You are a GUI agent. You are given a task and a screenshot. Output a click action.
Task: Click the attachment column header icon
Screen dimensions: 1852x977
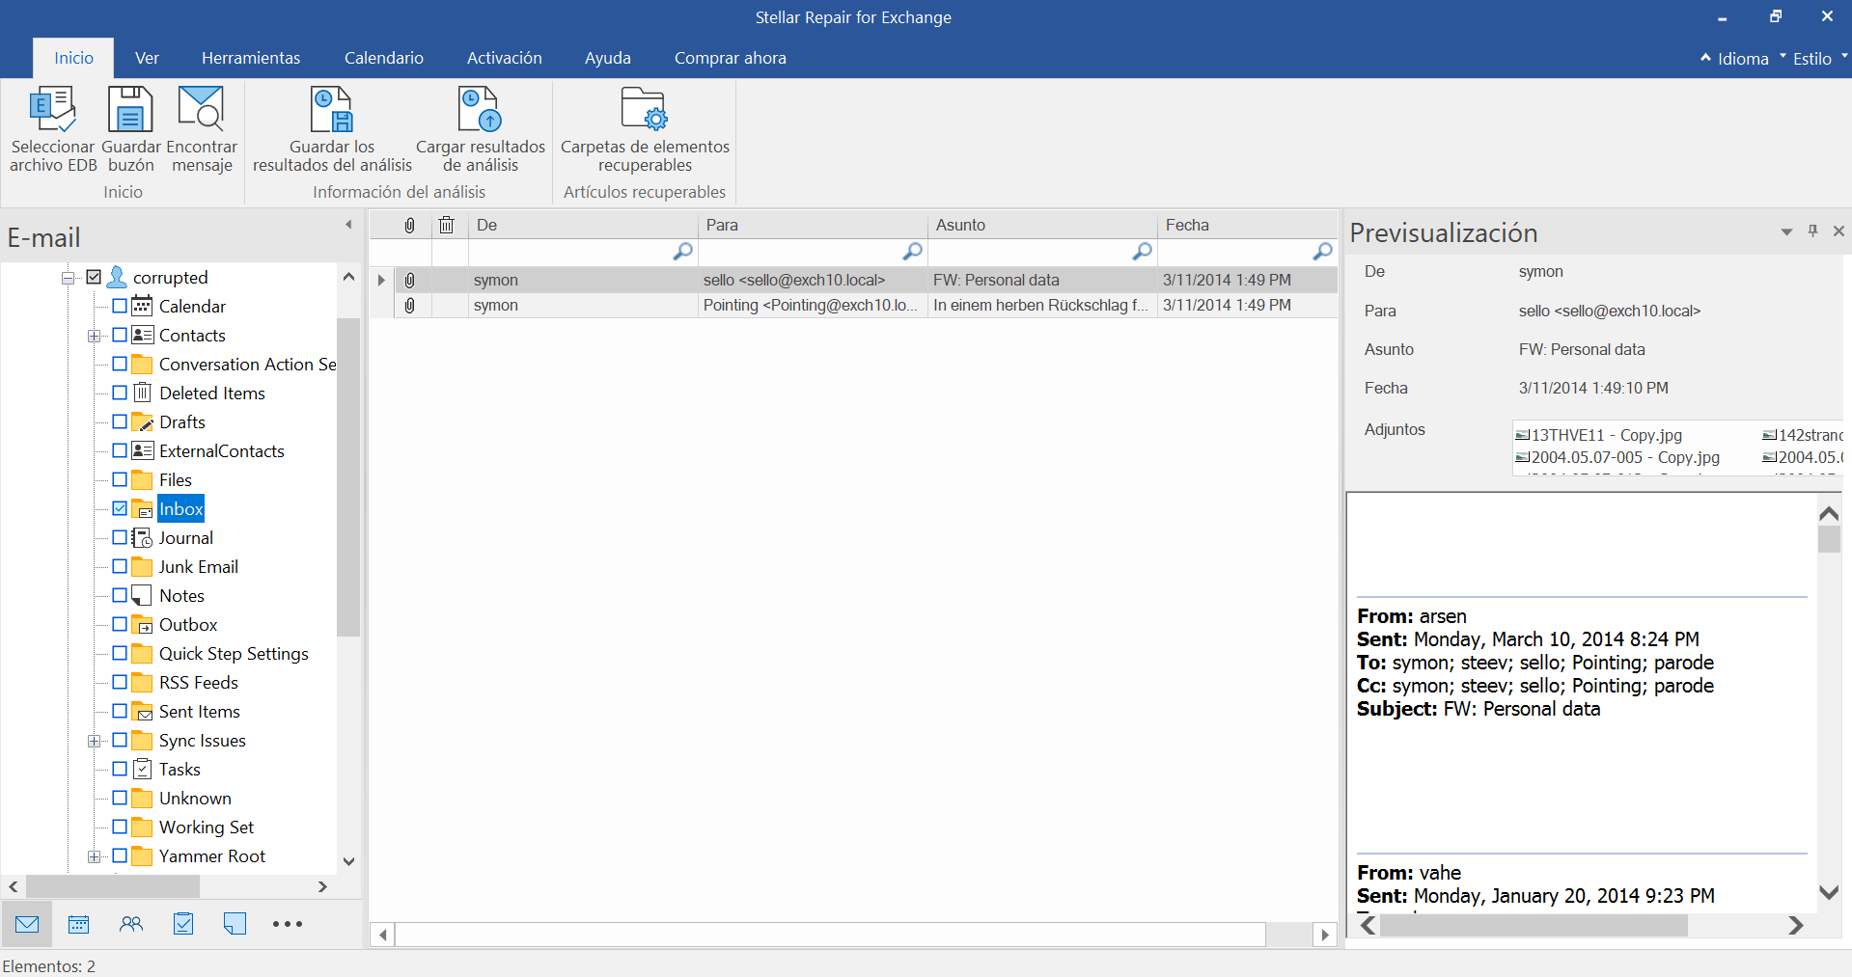[x=409, y=225]
